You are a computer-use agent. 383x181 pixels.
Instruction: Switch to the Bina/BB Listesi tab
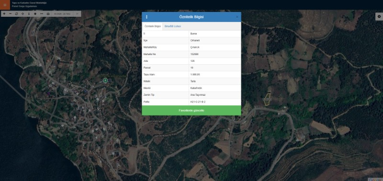point(173,26)
